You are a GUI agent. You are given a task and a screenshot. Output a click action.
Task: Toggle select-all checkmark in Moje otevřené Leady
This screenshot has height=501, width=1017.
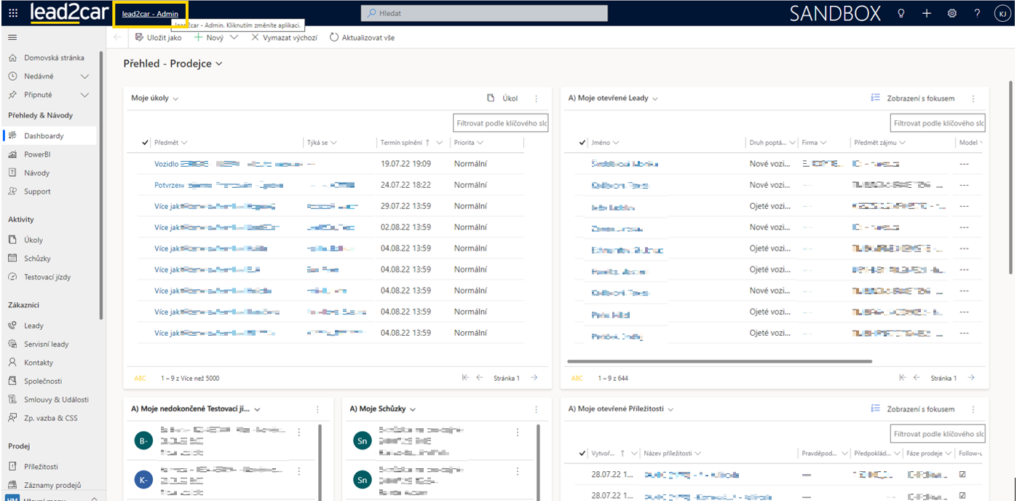click(582, 143)
